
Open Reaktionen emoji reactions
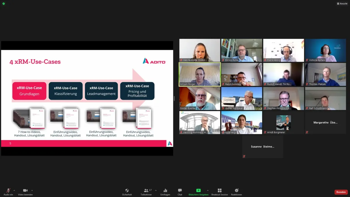[x=237, y=191]
